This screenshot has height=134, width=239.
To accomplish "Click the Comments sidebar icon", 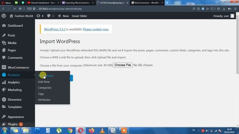I will pyautogui.click(x=4, y=58).
